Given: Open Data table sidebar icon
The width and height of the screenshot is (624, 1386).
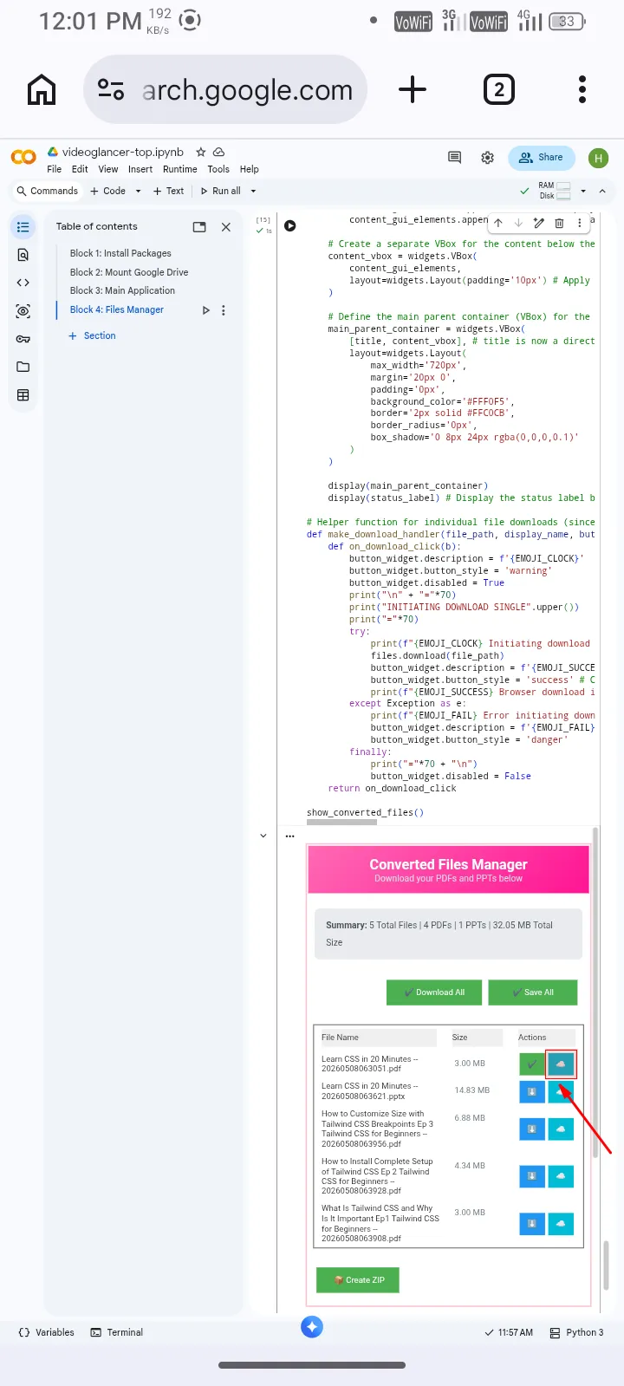Looking at the screenshot, I should pyautogui.click(x=23, y=395).
